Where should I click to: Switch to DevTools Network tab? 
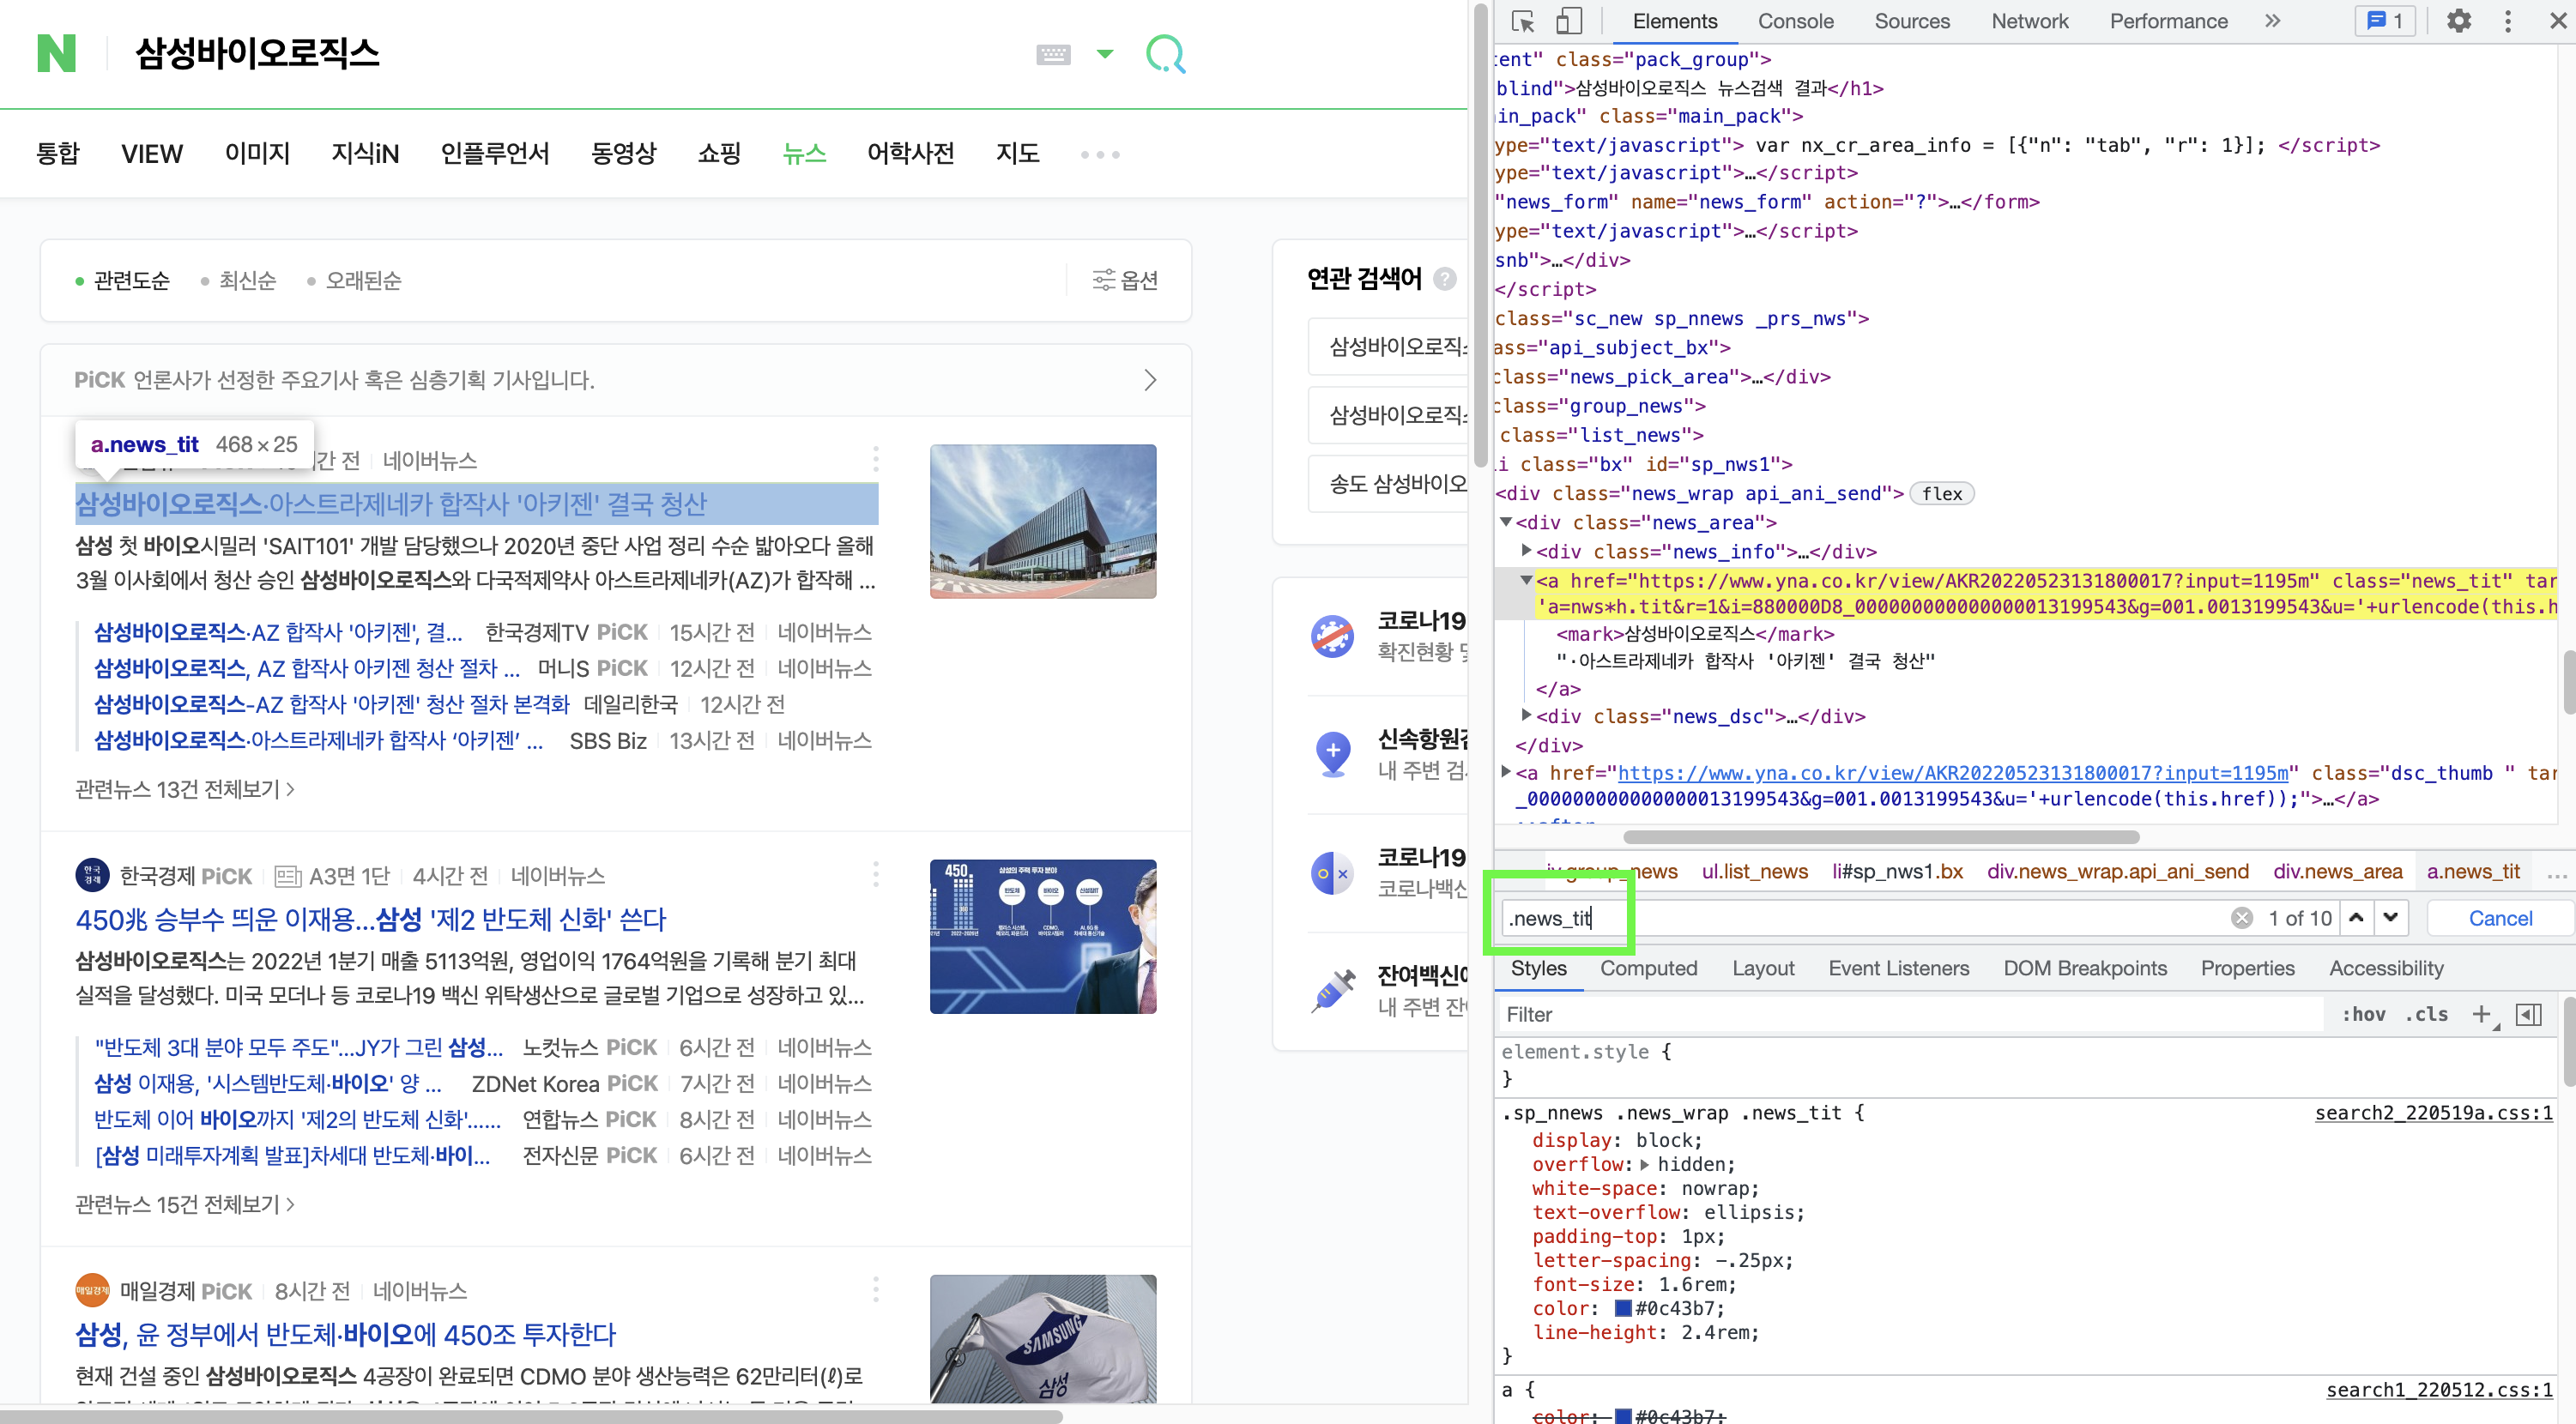(x=2029, y=21)
